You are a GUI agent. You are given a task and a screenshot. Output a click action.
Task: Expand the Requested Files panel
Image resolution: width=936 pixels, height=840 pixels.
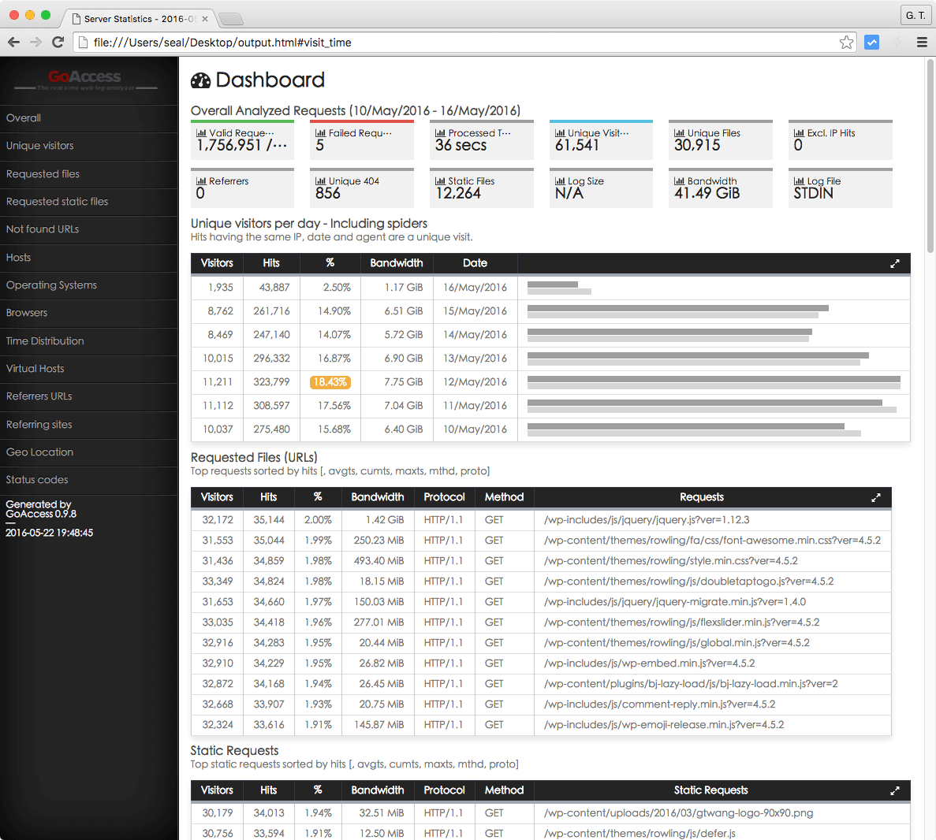pos(875,497)
